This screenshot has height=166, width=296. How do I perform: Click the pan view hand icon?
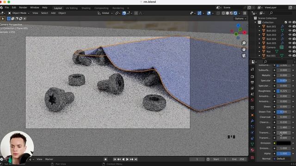(244, 49)
